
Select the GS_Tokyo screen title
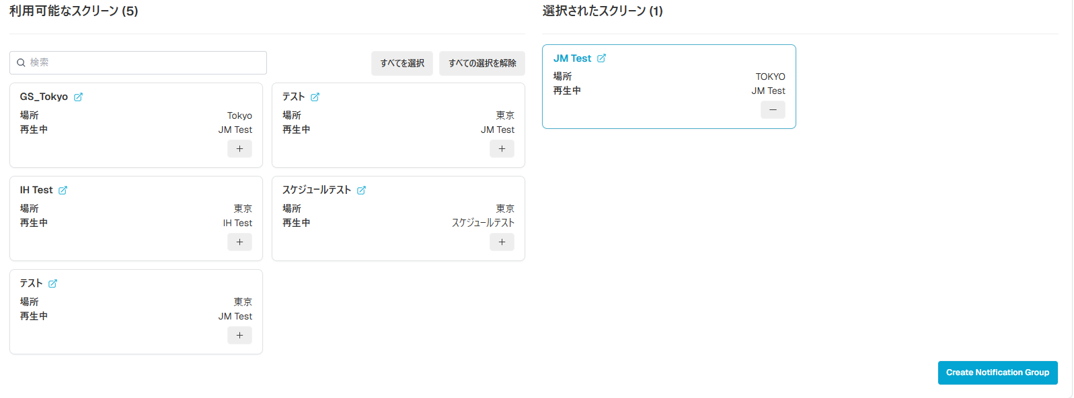[44, 97]
